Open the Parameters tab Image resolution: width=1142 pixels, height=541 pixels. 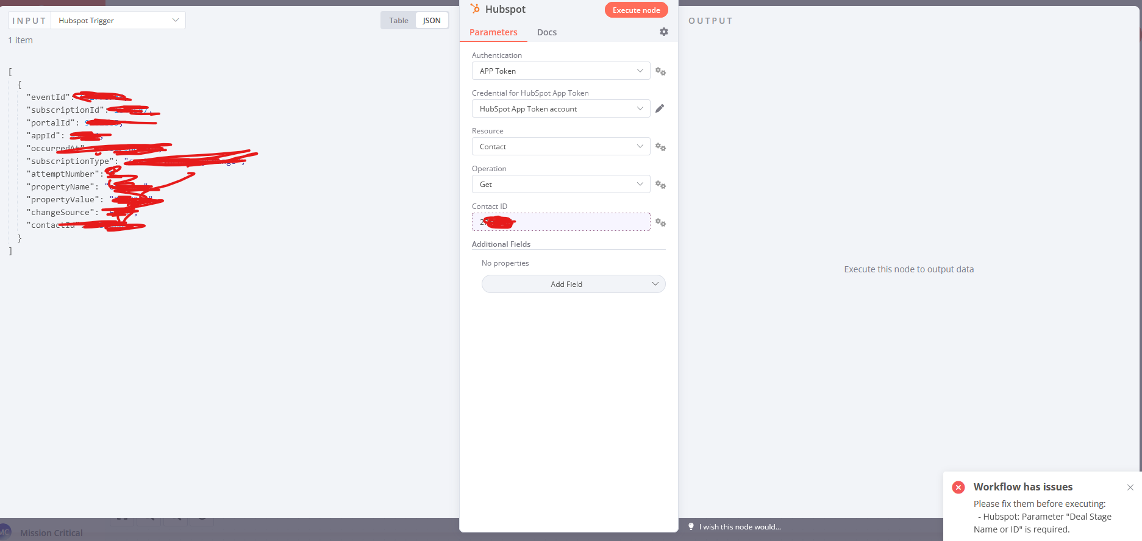tap(493, 32)
